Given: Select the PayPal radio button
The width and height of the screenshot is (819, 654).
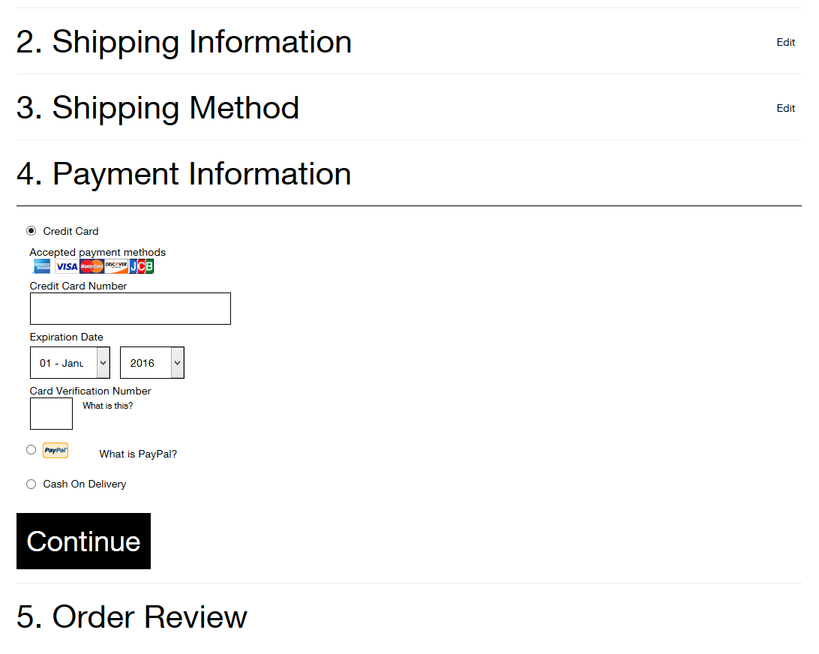Looking at the screenshot, I should [x=31, y=450].
